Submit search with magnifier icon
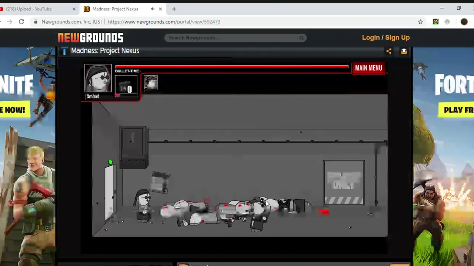 tap(301, 38)
